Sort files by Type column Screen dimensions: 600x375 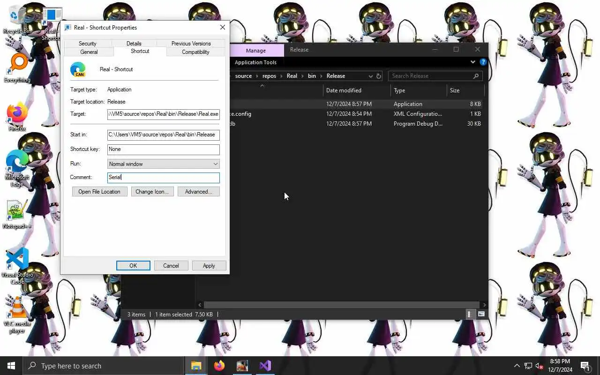419,90
